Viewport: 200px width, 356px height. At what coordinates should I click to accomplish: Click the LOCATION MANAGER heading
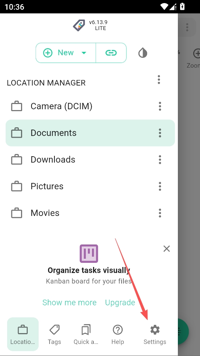(x=46, y=83)
